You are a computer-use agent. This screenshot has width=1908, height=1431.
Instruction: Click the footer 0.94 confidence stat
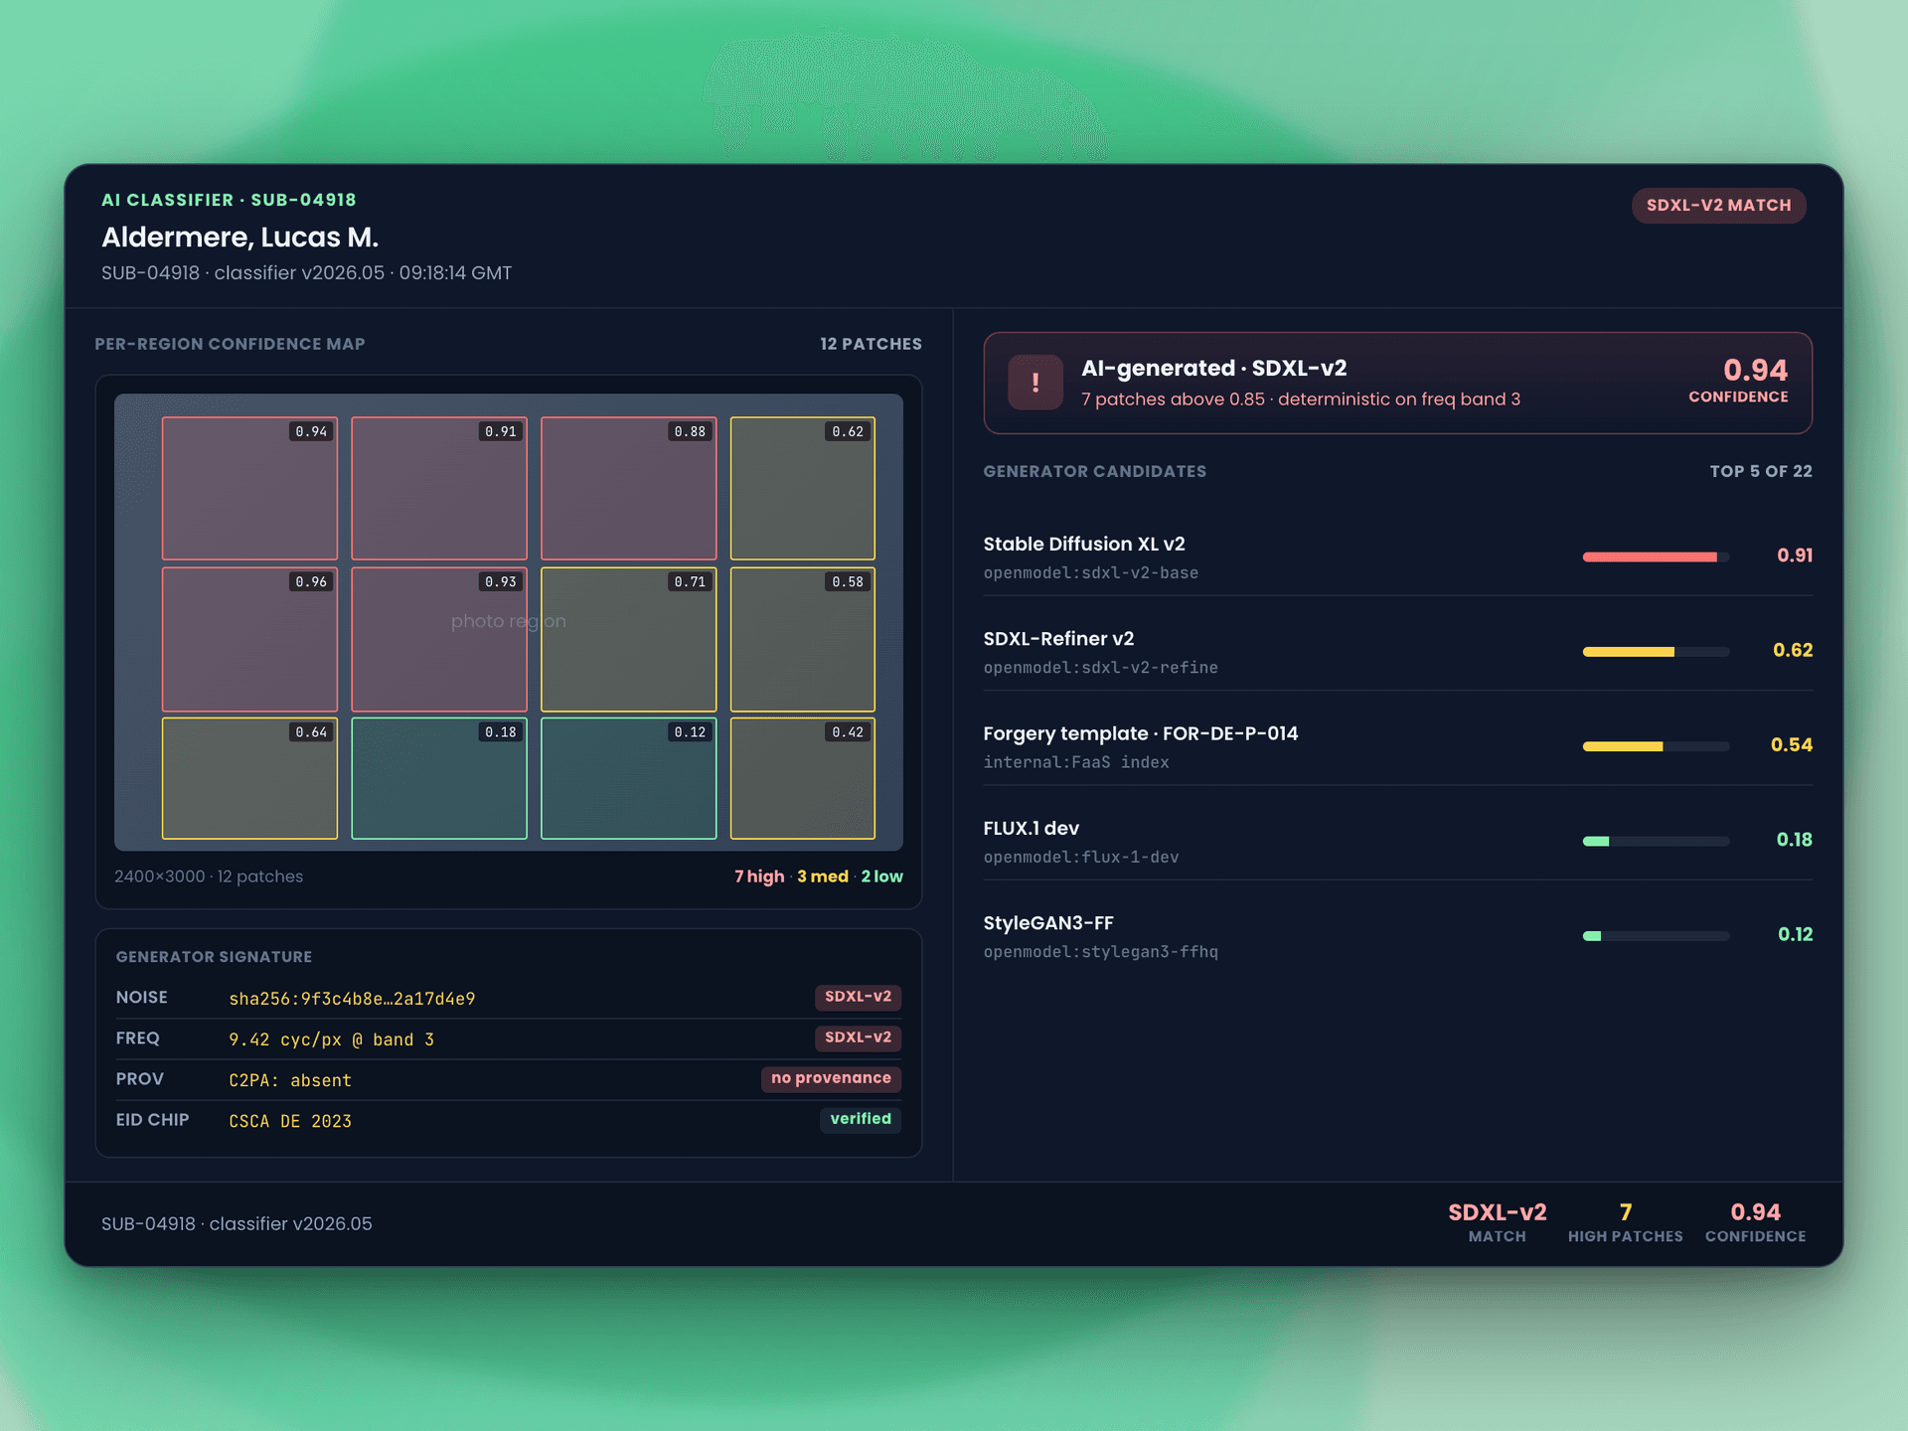point(1755,1222)
